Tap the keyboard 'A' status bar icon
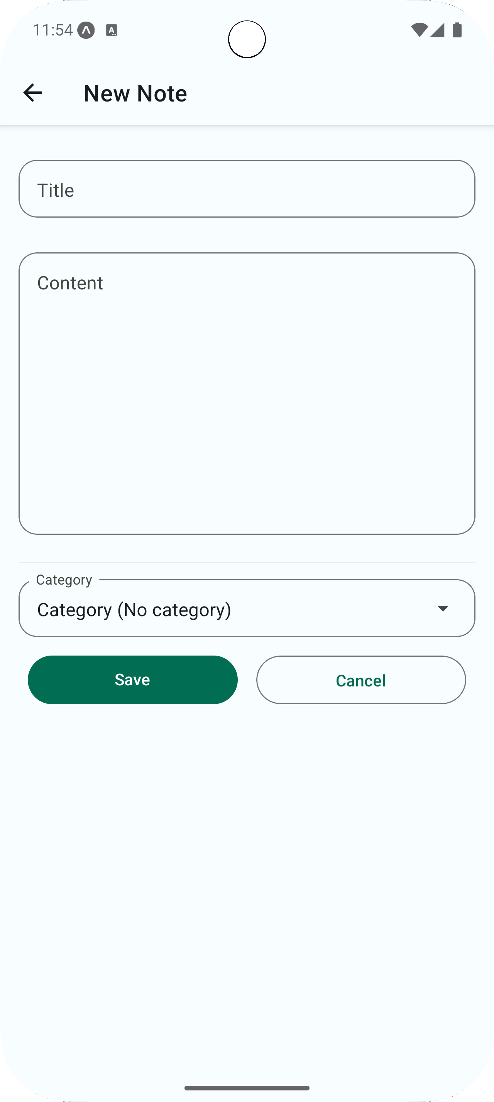 [111, 30]
